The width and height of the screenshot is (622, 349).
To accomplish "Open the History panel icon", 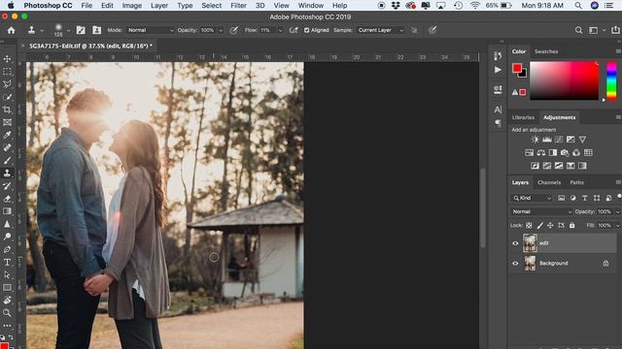I will click(x=498, y=56).
